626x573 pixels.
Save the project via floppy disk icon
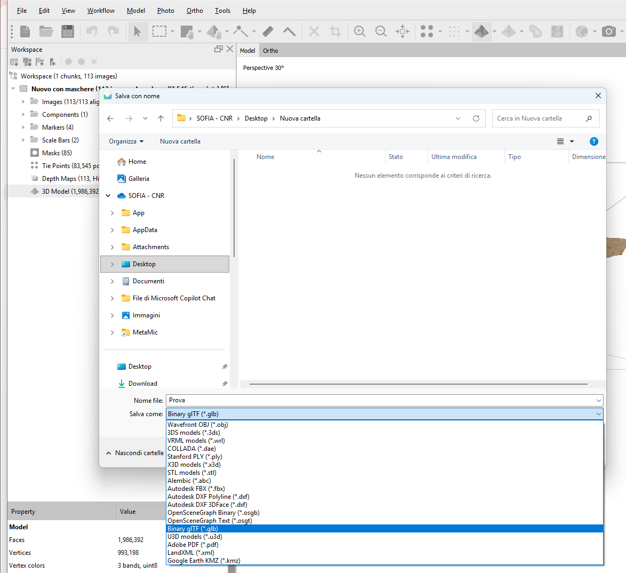[68, 31]
